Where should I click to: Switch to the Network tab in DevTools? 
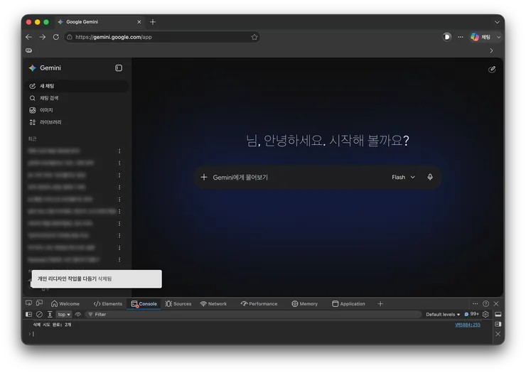coord(213,304)
